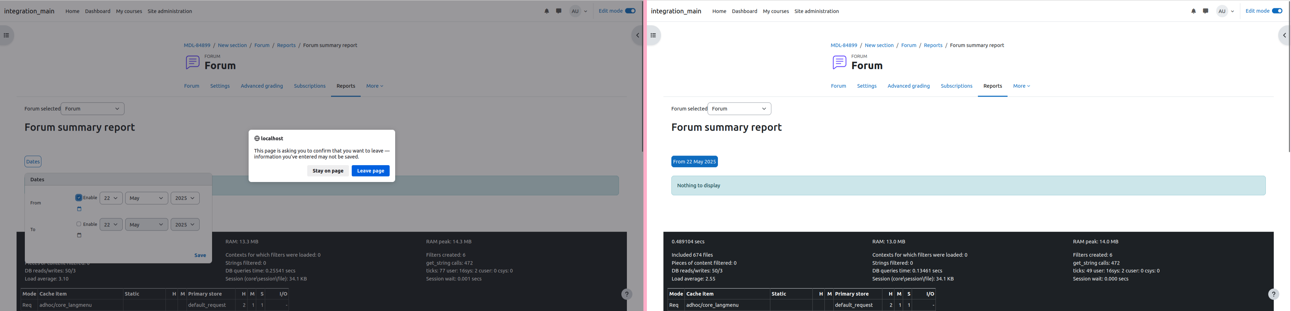Click 'RAM peak: 14.0 MB' text
Image resolution: width=1291 pixels, height=311 pixels.
(1095, 242)
